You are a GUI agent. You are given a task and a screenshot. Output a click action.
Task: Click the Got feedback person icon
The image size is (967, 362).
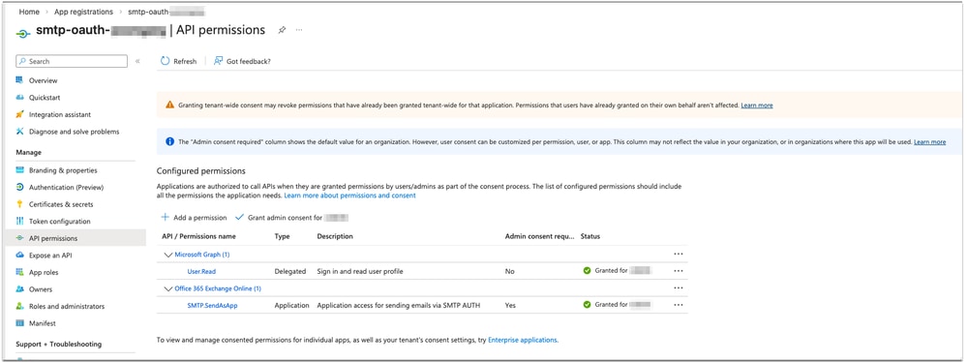click(218, 61)
